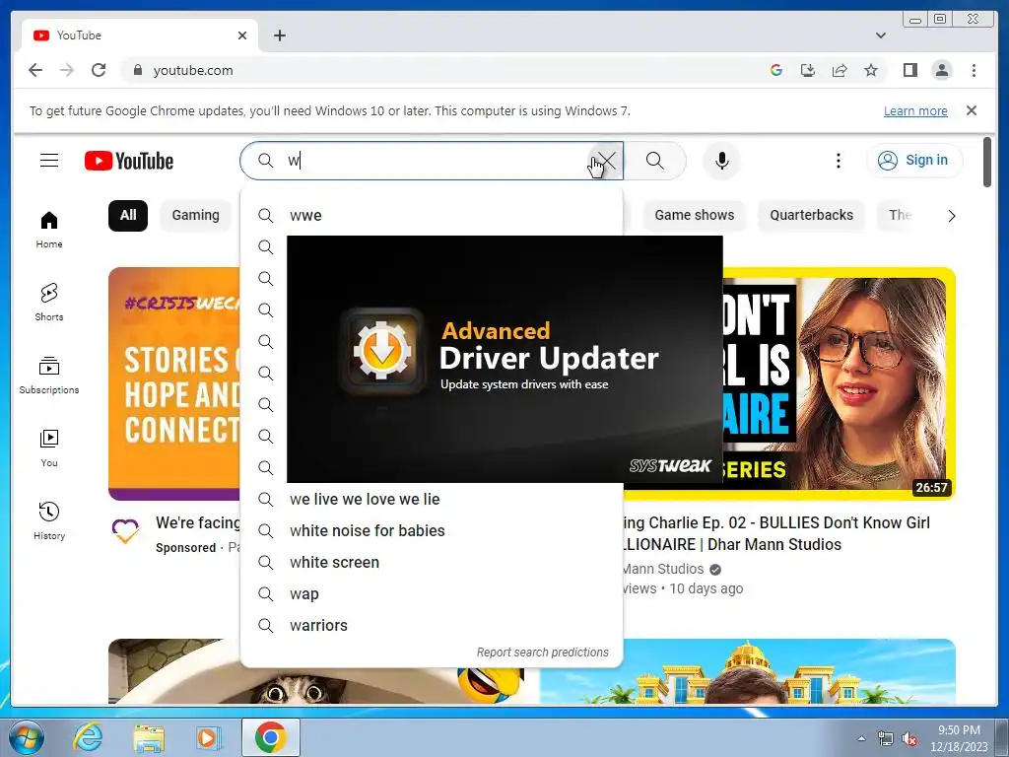Open the Chrome profile avatar
This screenshot has height=757, width=1009.
941,70
